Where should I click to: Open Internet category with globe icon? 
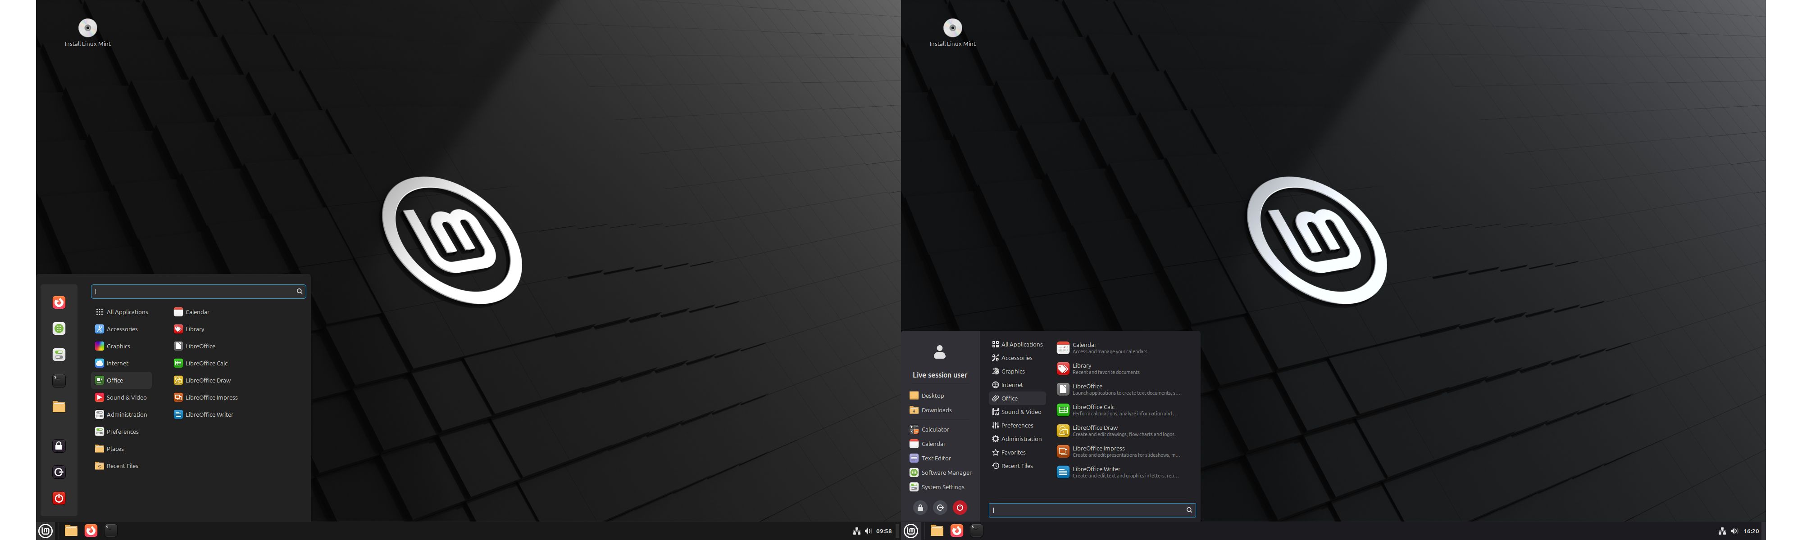click(x=1011, y=385)
